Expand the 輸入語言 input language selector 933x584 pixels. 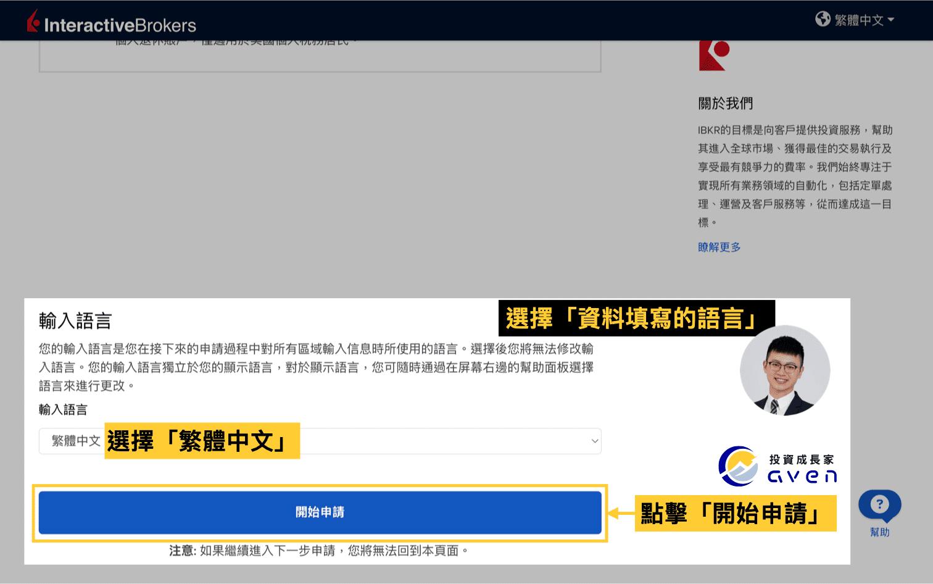point(320,441)
